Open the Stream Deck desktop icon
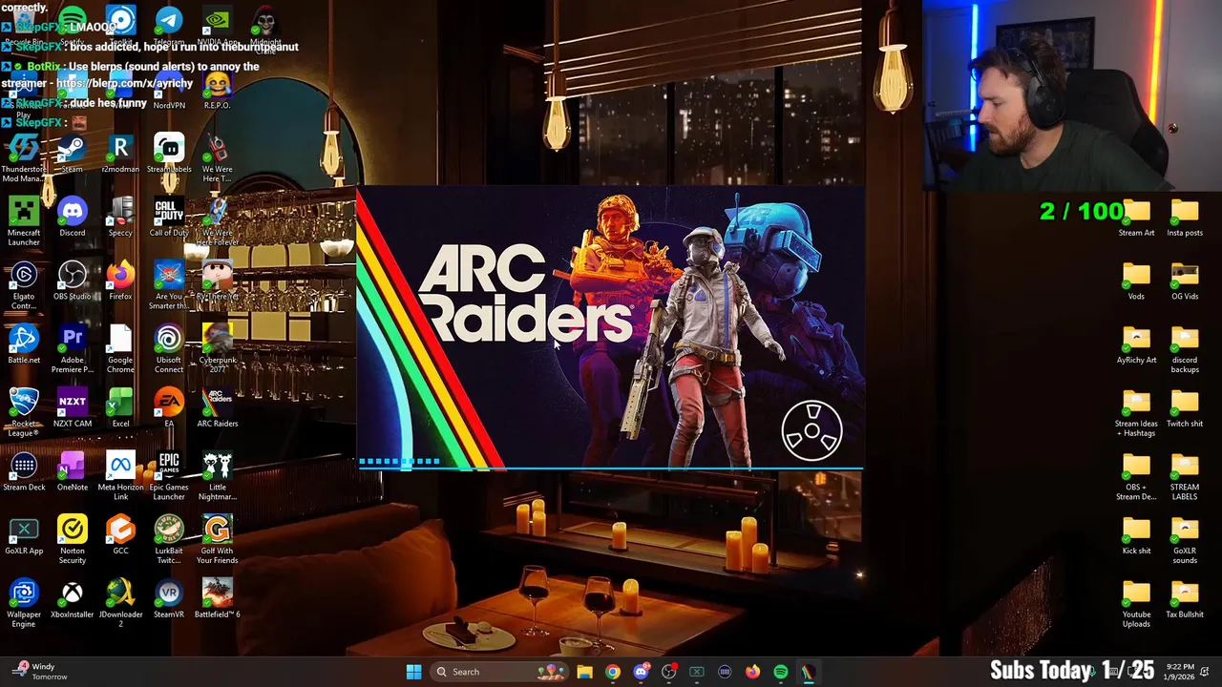This screenshot has height=687, width=1222. [24, 471]
